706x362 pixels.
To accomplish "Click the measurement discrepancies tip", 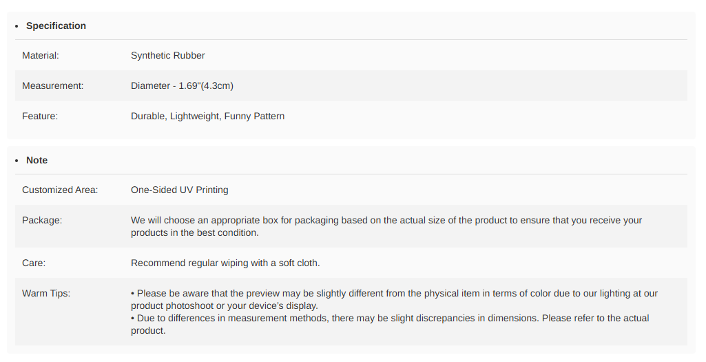I will point(389,324).
